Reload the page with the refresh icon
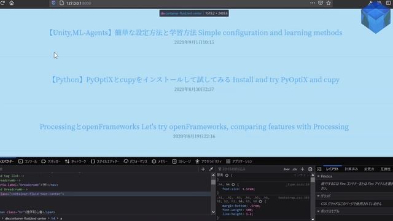393x221 pixels. [x=2, y=3]
